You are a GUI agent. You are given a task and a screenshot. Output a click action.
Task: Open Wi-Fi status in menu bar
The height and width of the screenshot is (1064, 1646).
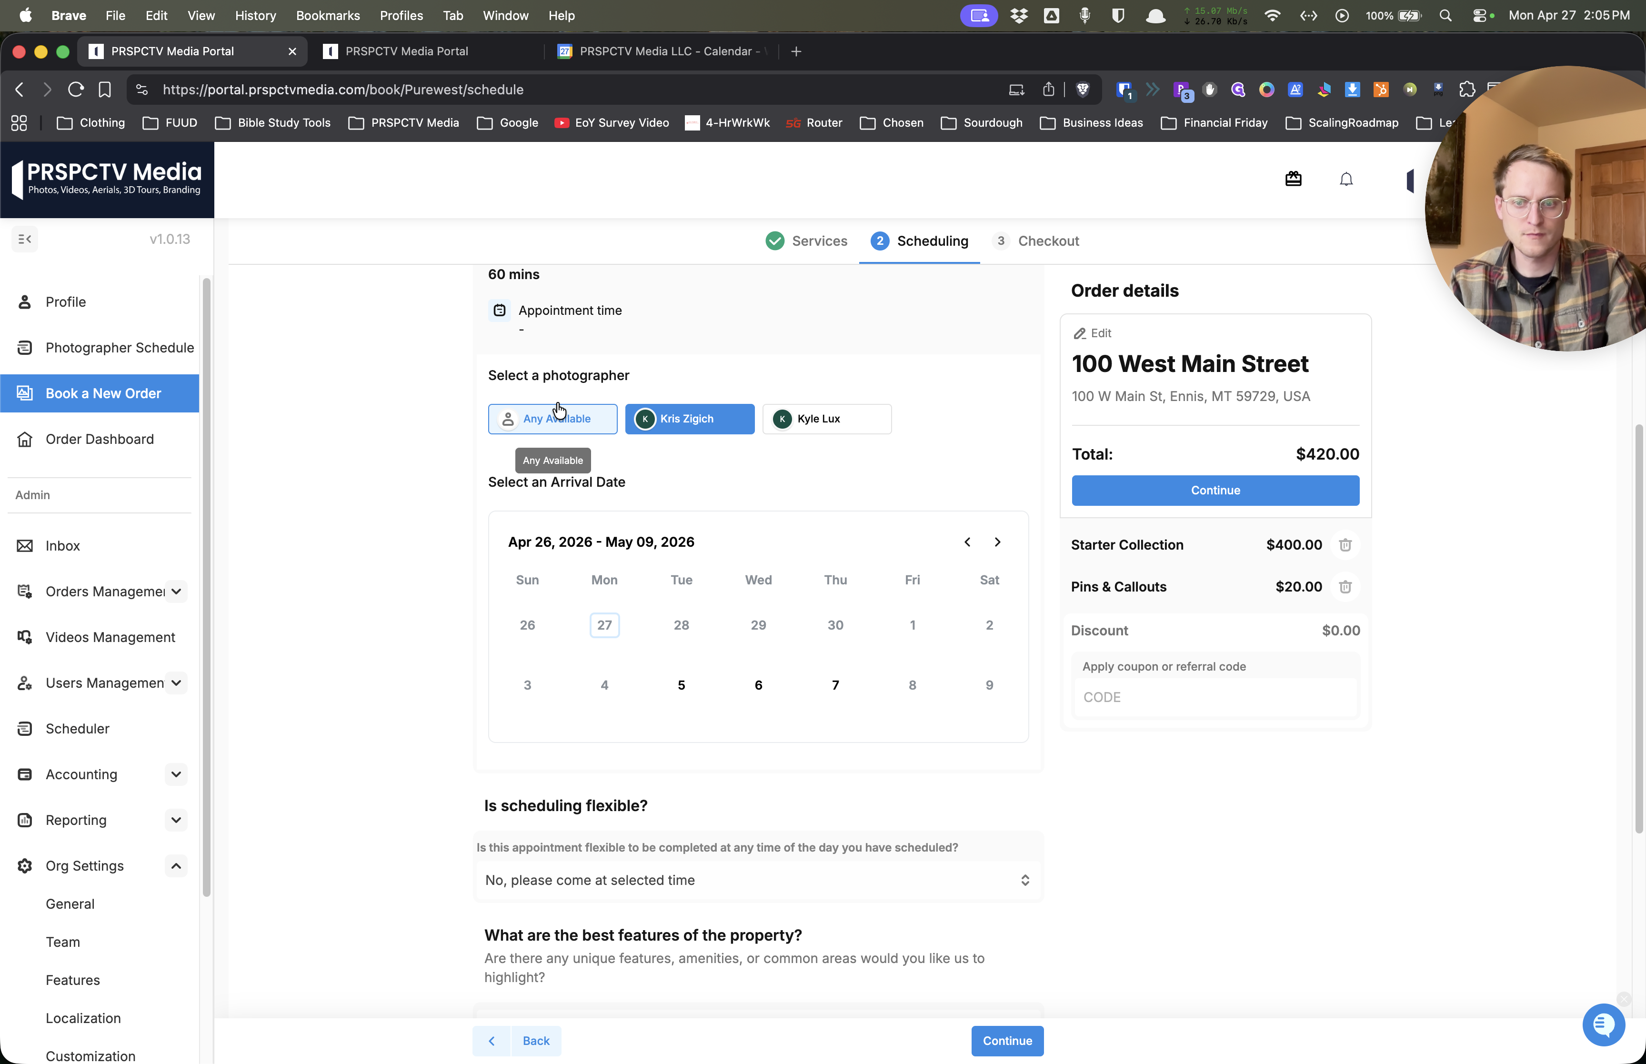tap(1272, 15)
